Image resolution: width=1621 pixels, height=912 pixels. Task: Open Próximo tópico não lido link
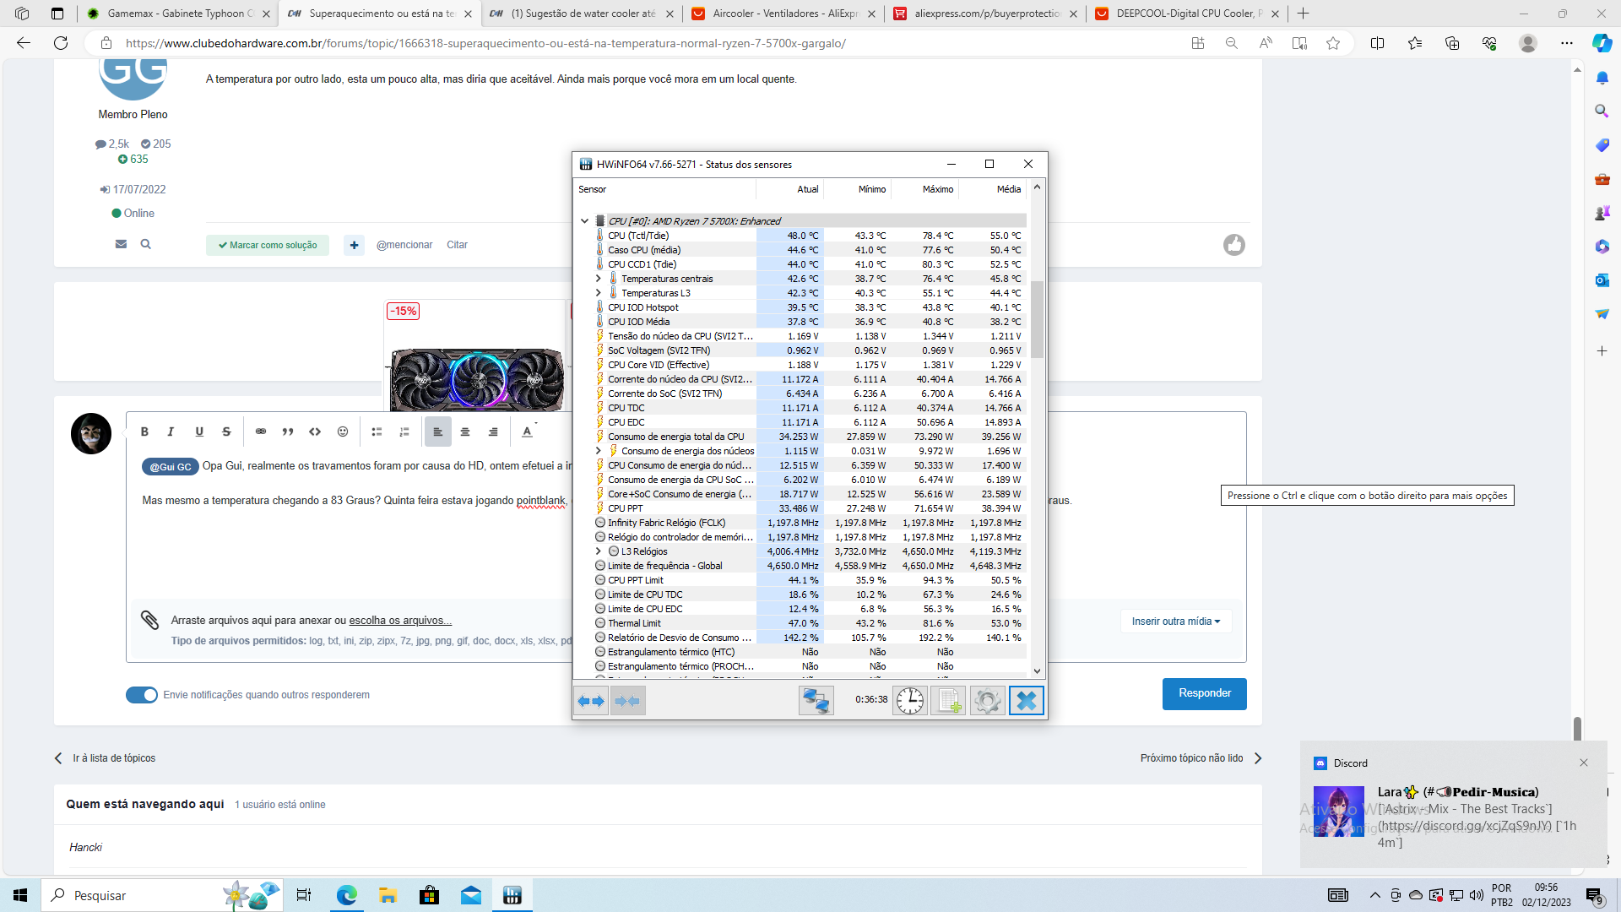point(1201,758)
